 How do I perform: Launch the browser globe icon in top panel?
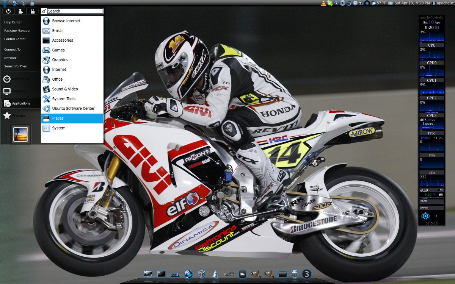click(15, 3)
